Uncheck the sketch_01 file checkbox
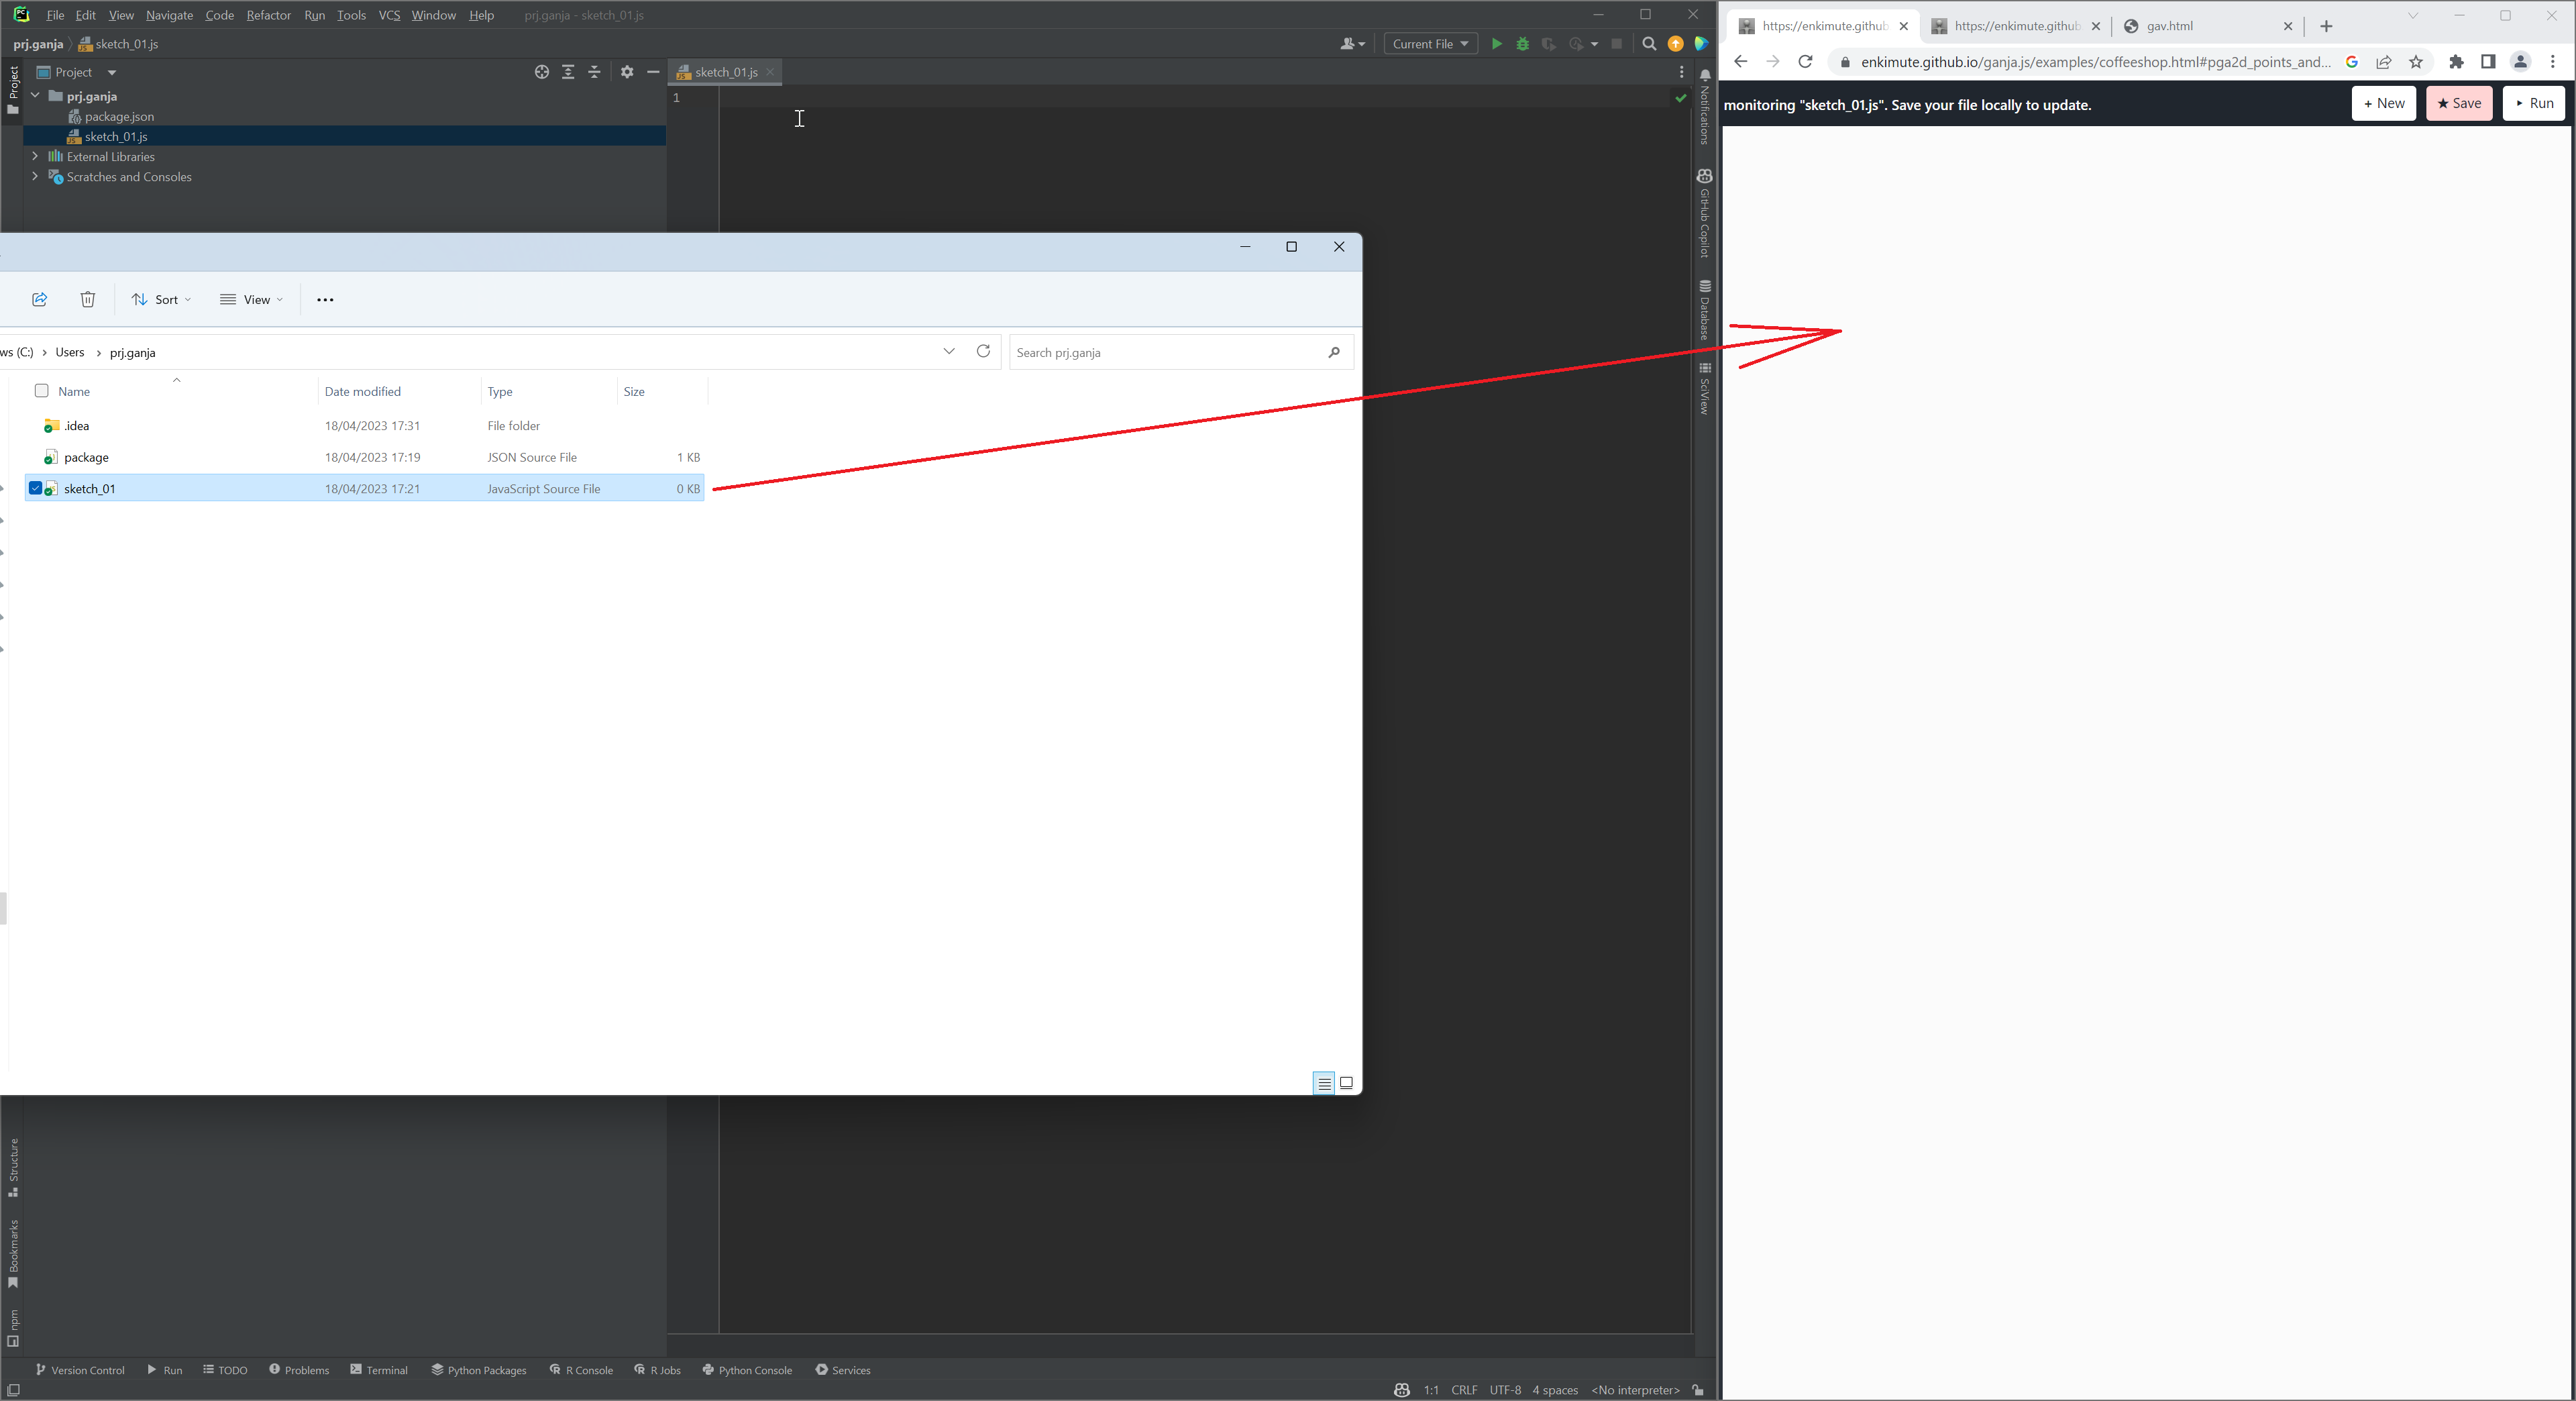2576x1401 pixels. click(x=36, y=489)
